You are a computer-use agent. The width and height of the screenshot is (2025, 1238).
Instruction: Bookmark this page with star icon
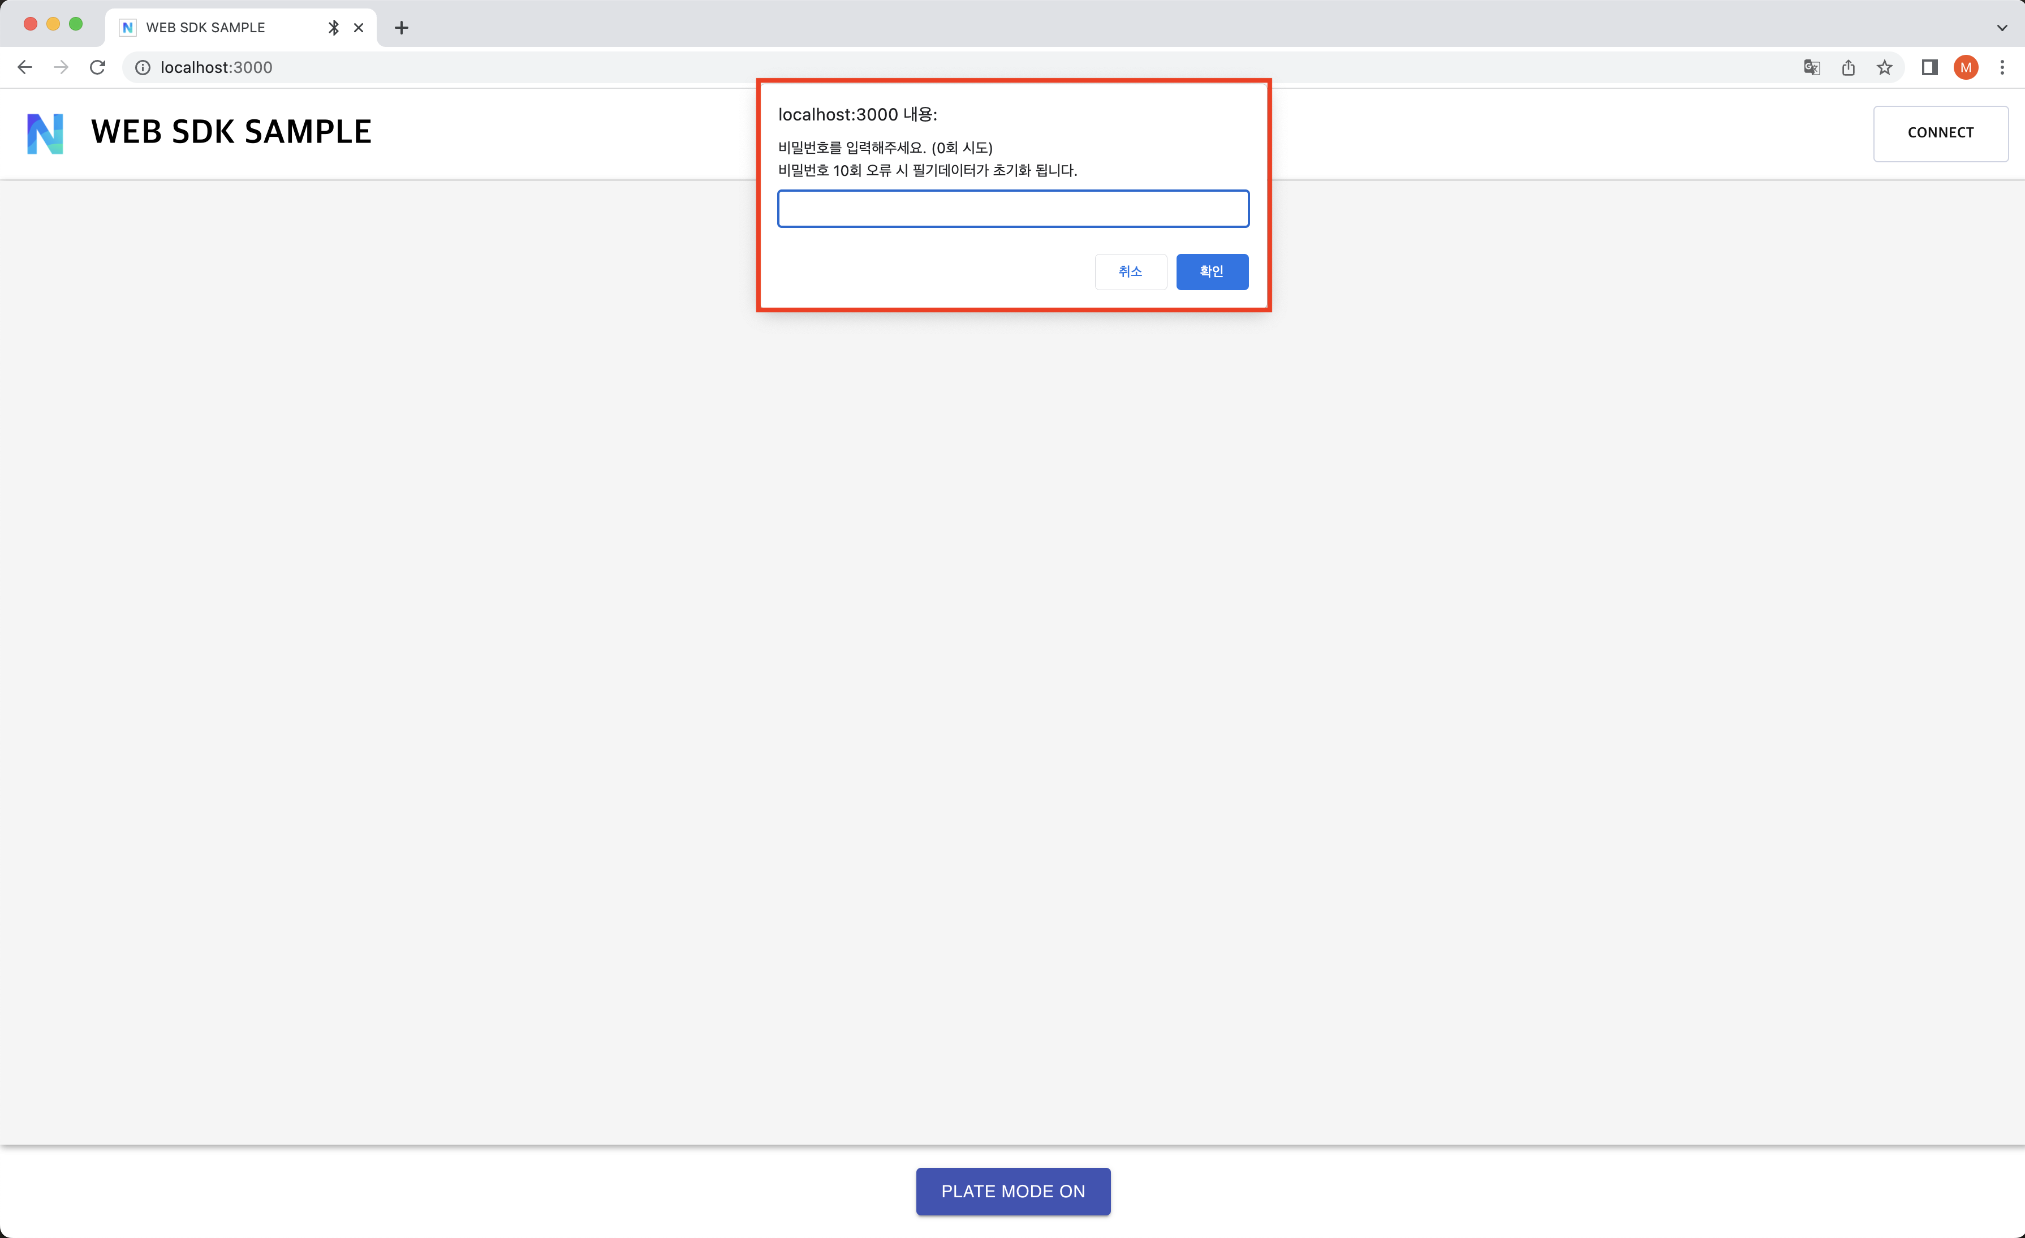coord(1885,67)
